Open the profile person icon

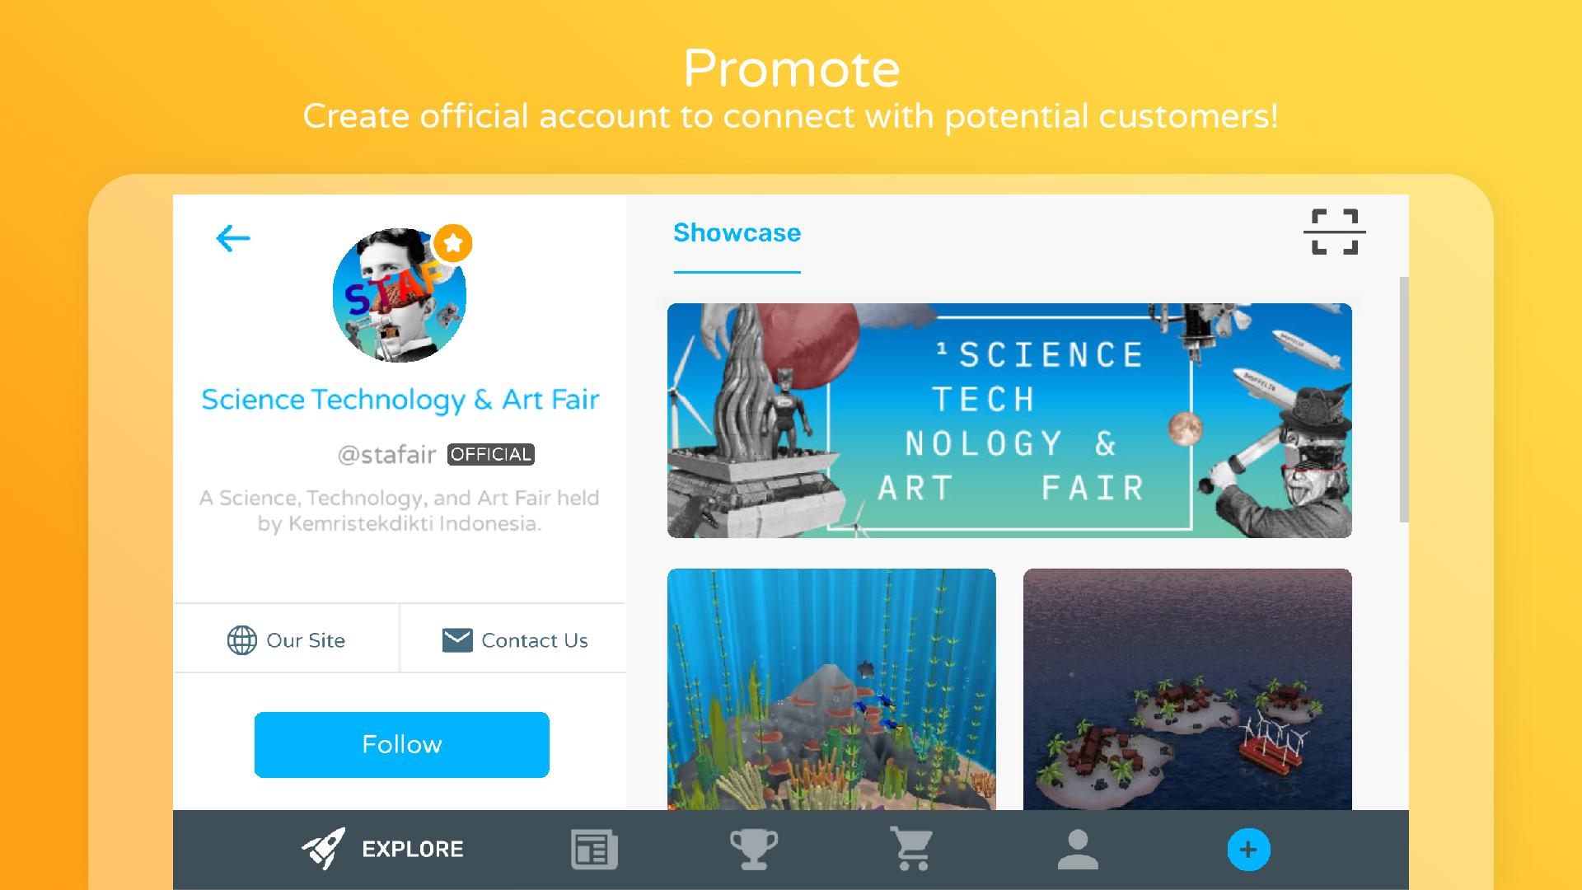(x=1079, y=849)
